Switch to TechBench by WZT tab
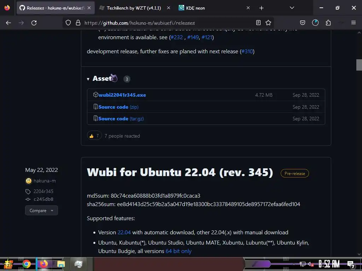The image size is (362, 271). (134, 8)
